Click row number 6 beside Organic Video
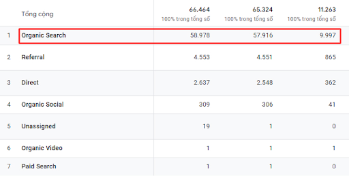349x178 pixels. [9, 148]
